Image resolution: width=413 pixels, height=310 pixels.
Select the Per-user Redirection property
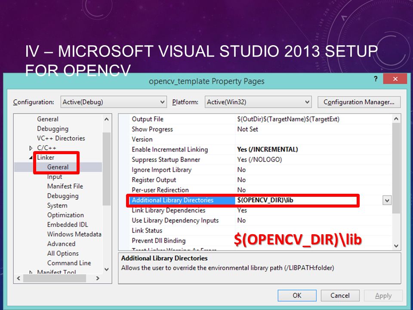[160, 190]
